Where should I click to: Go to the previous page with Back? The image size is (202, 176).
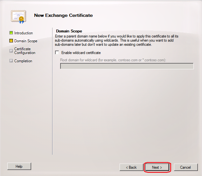click(131, 167)
